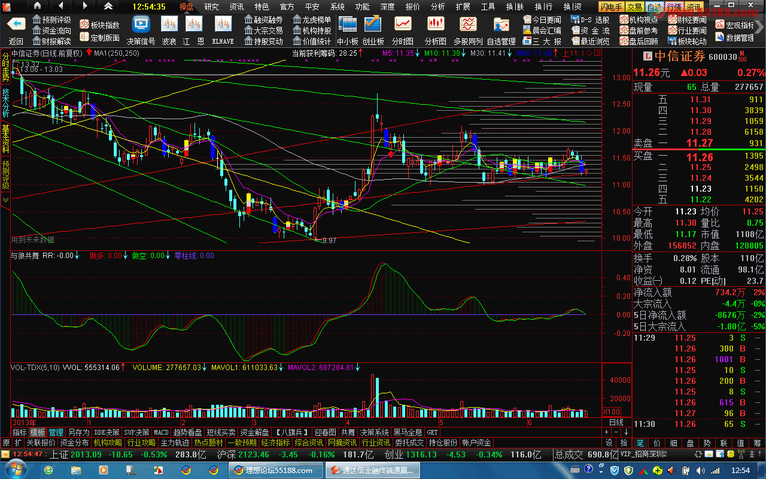The height and width of the screenshot is (479, 766).
Task: Open the 资讯 menu
Action: [x=236, y=7]
